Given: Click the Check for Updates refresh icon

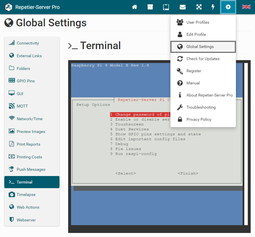Looking at the screenshot, I should 180,59.
